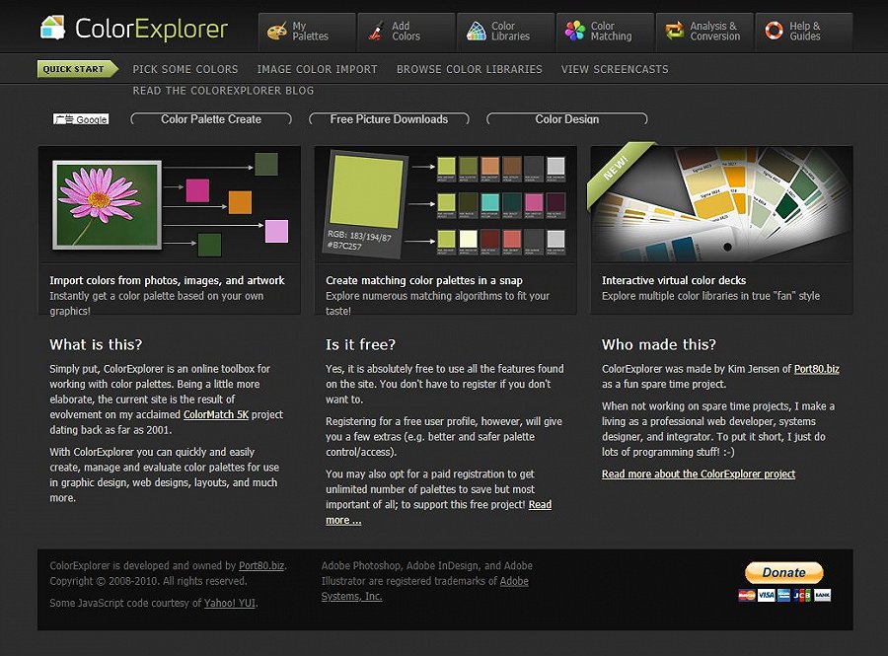The width and height of the screenshot is (888, 656).
Task: Click the rainbow flower icon for Color Matching
Action: pyautogui.click(x=575, y=32)
